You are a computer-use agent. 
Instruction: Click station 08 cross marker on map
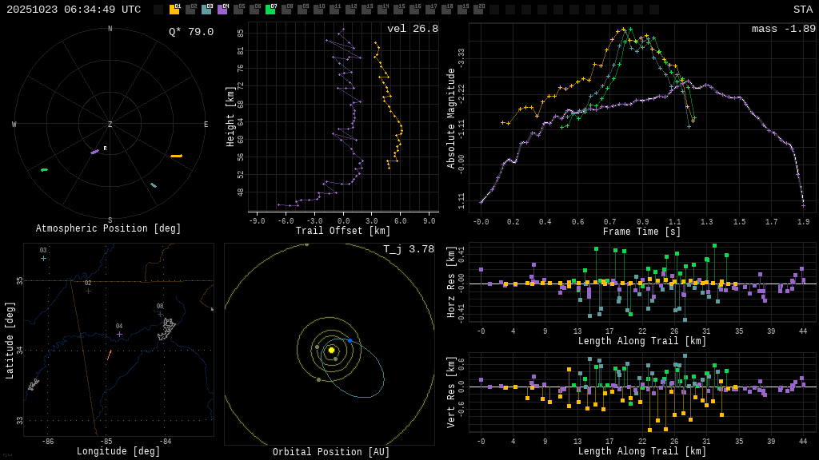click(x=160, y=314)
